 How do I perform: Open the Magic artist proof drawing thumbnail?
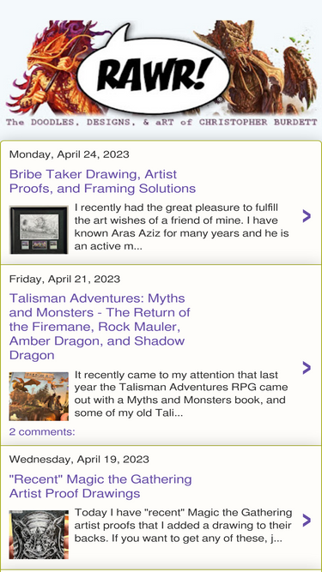tap(39, 534)
